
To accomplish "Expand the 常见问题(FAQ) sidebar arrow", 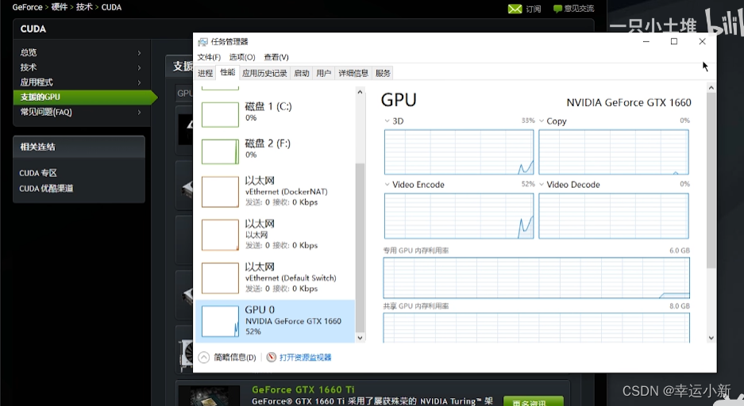I will point(139,113).
